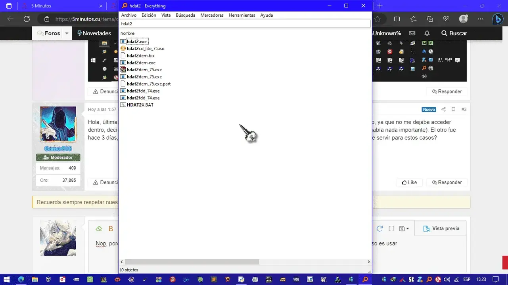Open browser Collections
This screenshot has width=508, height=285.
[x=430, y=19]
